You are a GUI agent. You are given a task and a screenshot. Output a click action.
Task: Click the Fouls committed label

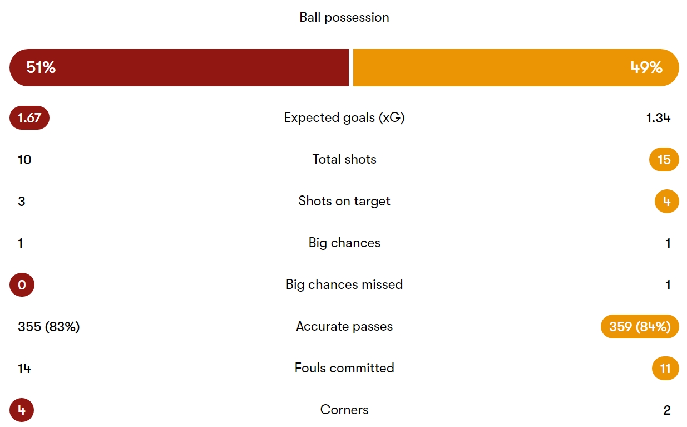tap(344, 368)
